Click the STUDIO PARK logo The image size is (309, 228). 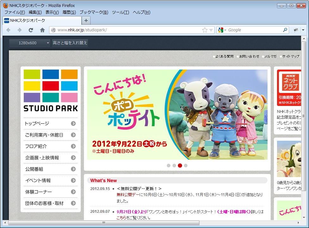(x=51, y=91)
